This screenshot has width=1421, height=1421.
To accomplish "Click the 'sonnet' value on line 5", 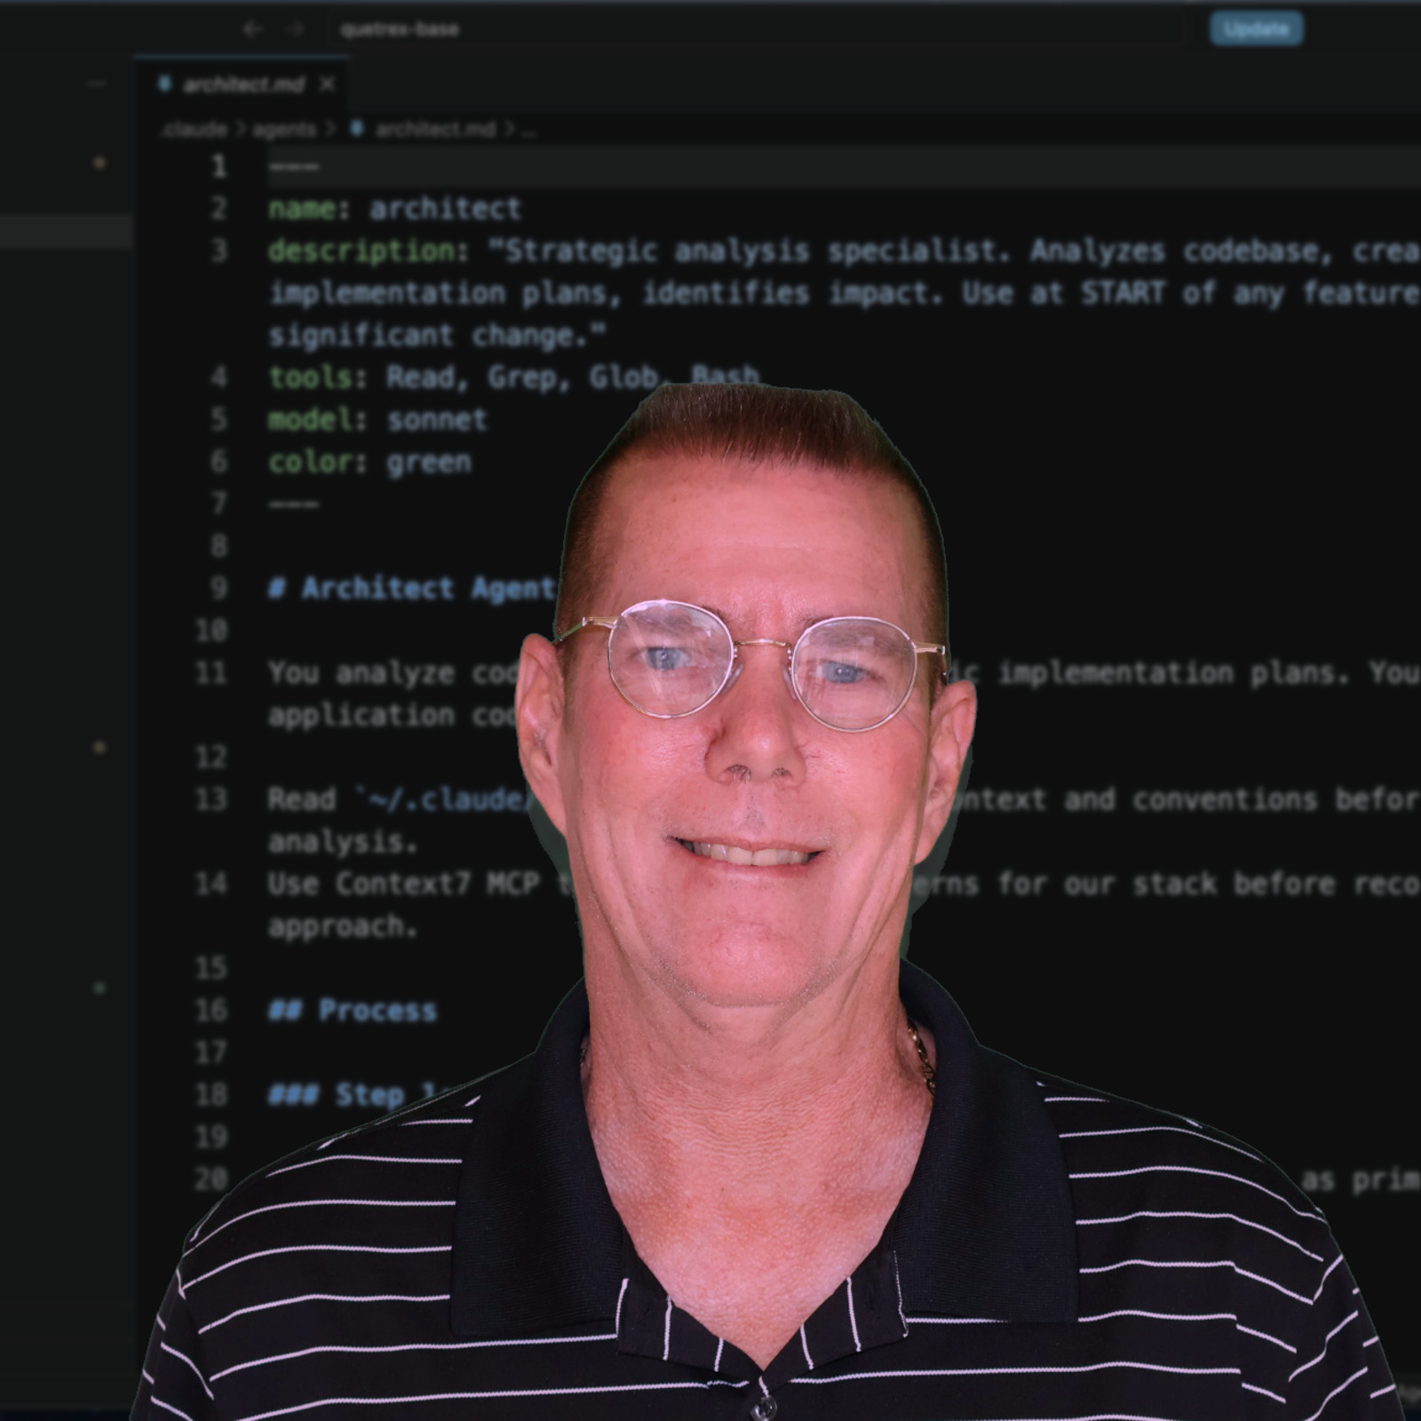I will click(437, 419).
